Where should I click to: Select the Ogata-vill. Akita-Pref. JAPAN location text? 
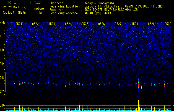123,6
